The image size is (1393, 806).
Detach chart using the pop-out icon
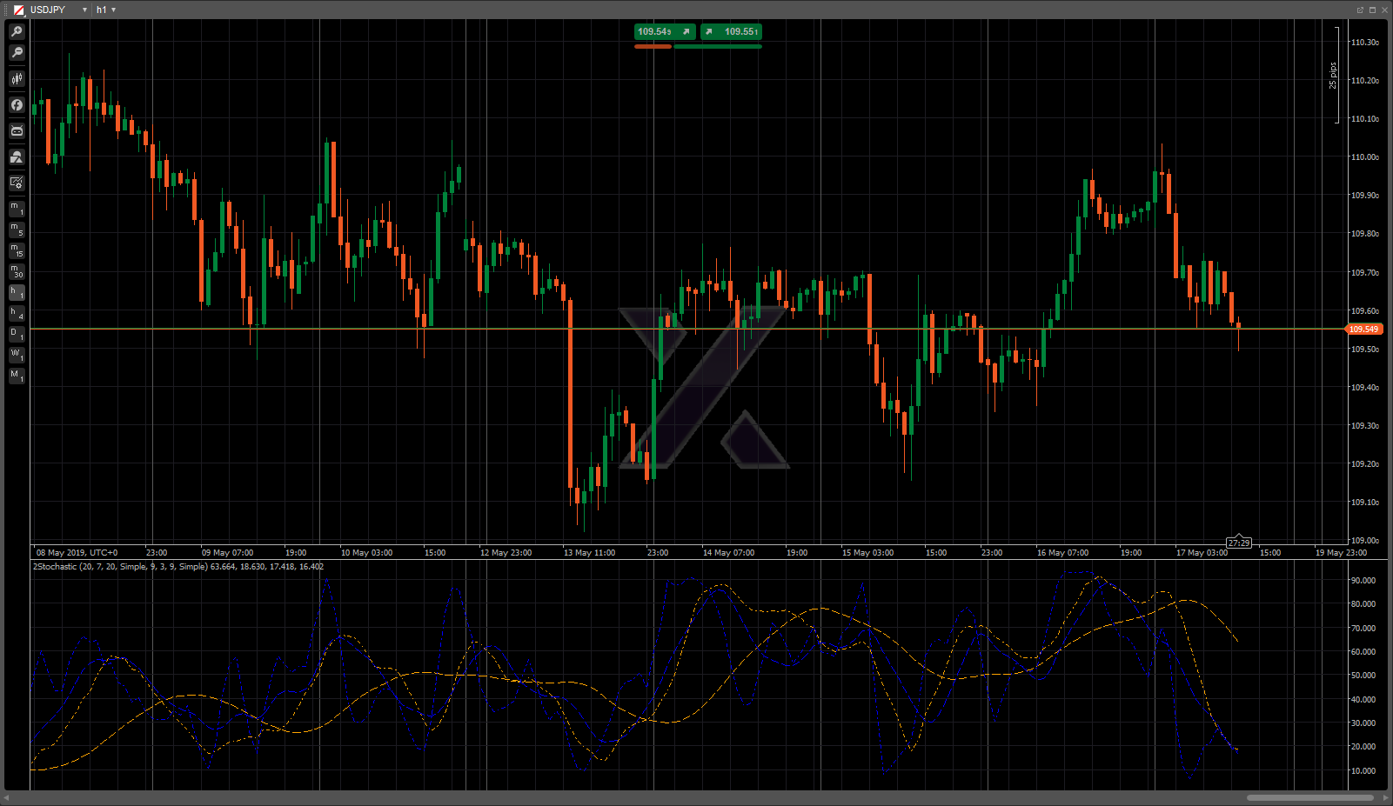point(1360,10)
